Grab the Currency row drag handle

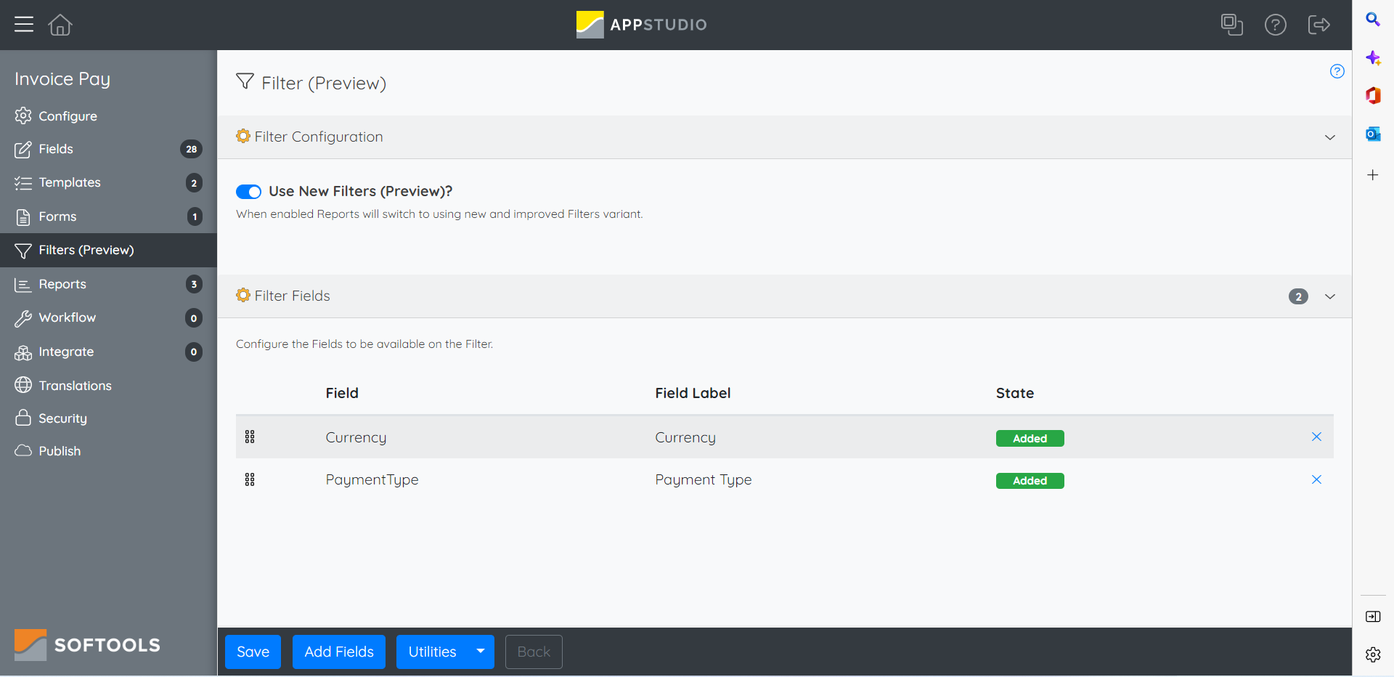pyautogui.click(x=250, y=437)
